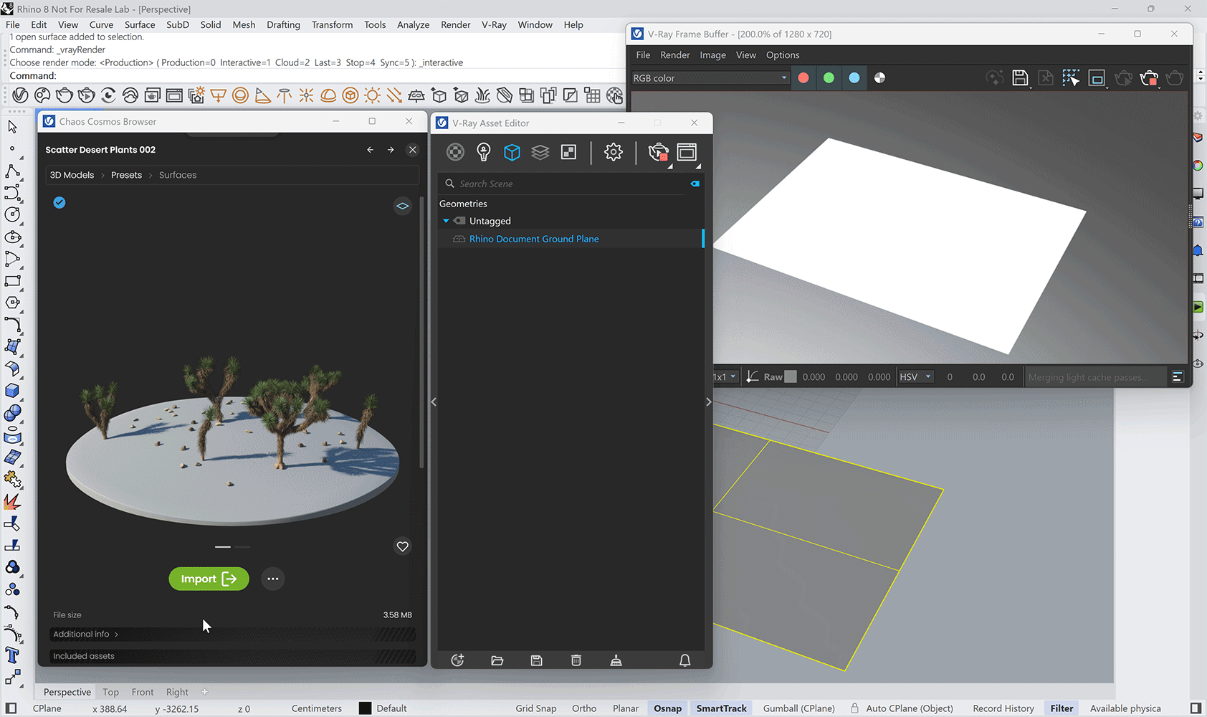
Task: Toggle Osnap in the status bar
Action: pos(667,708)
